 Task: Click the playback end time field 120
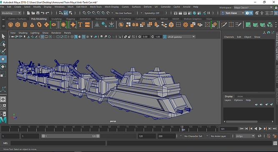coord(147,136)
